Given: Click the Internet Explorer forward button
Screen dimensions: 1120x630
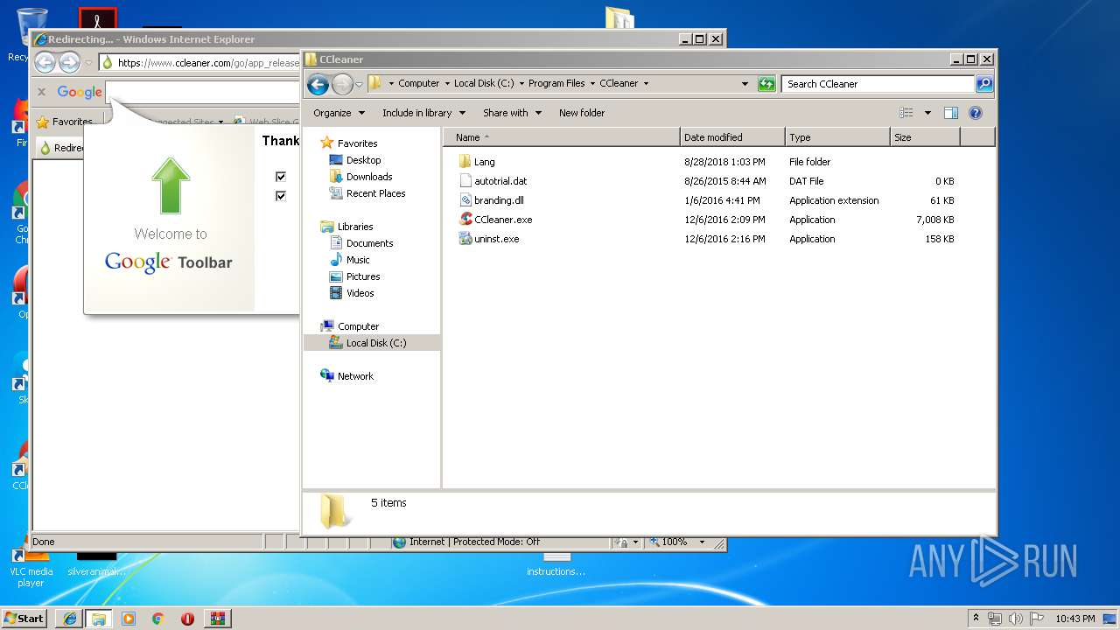Looking at the screenshot, I should click(69, 62).
